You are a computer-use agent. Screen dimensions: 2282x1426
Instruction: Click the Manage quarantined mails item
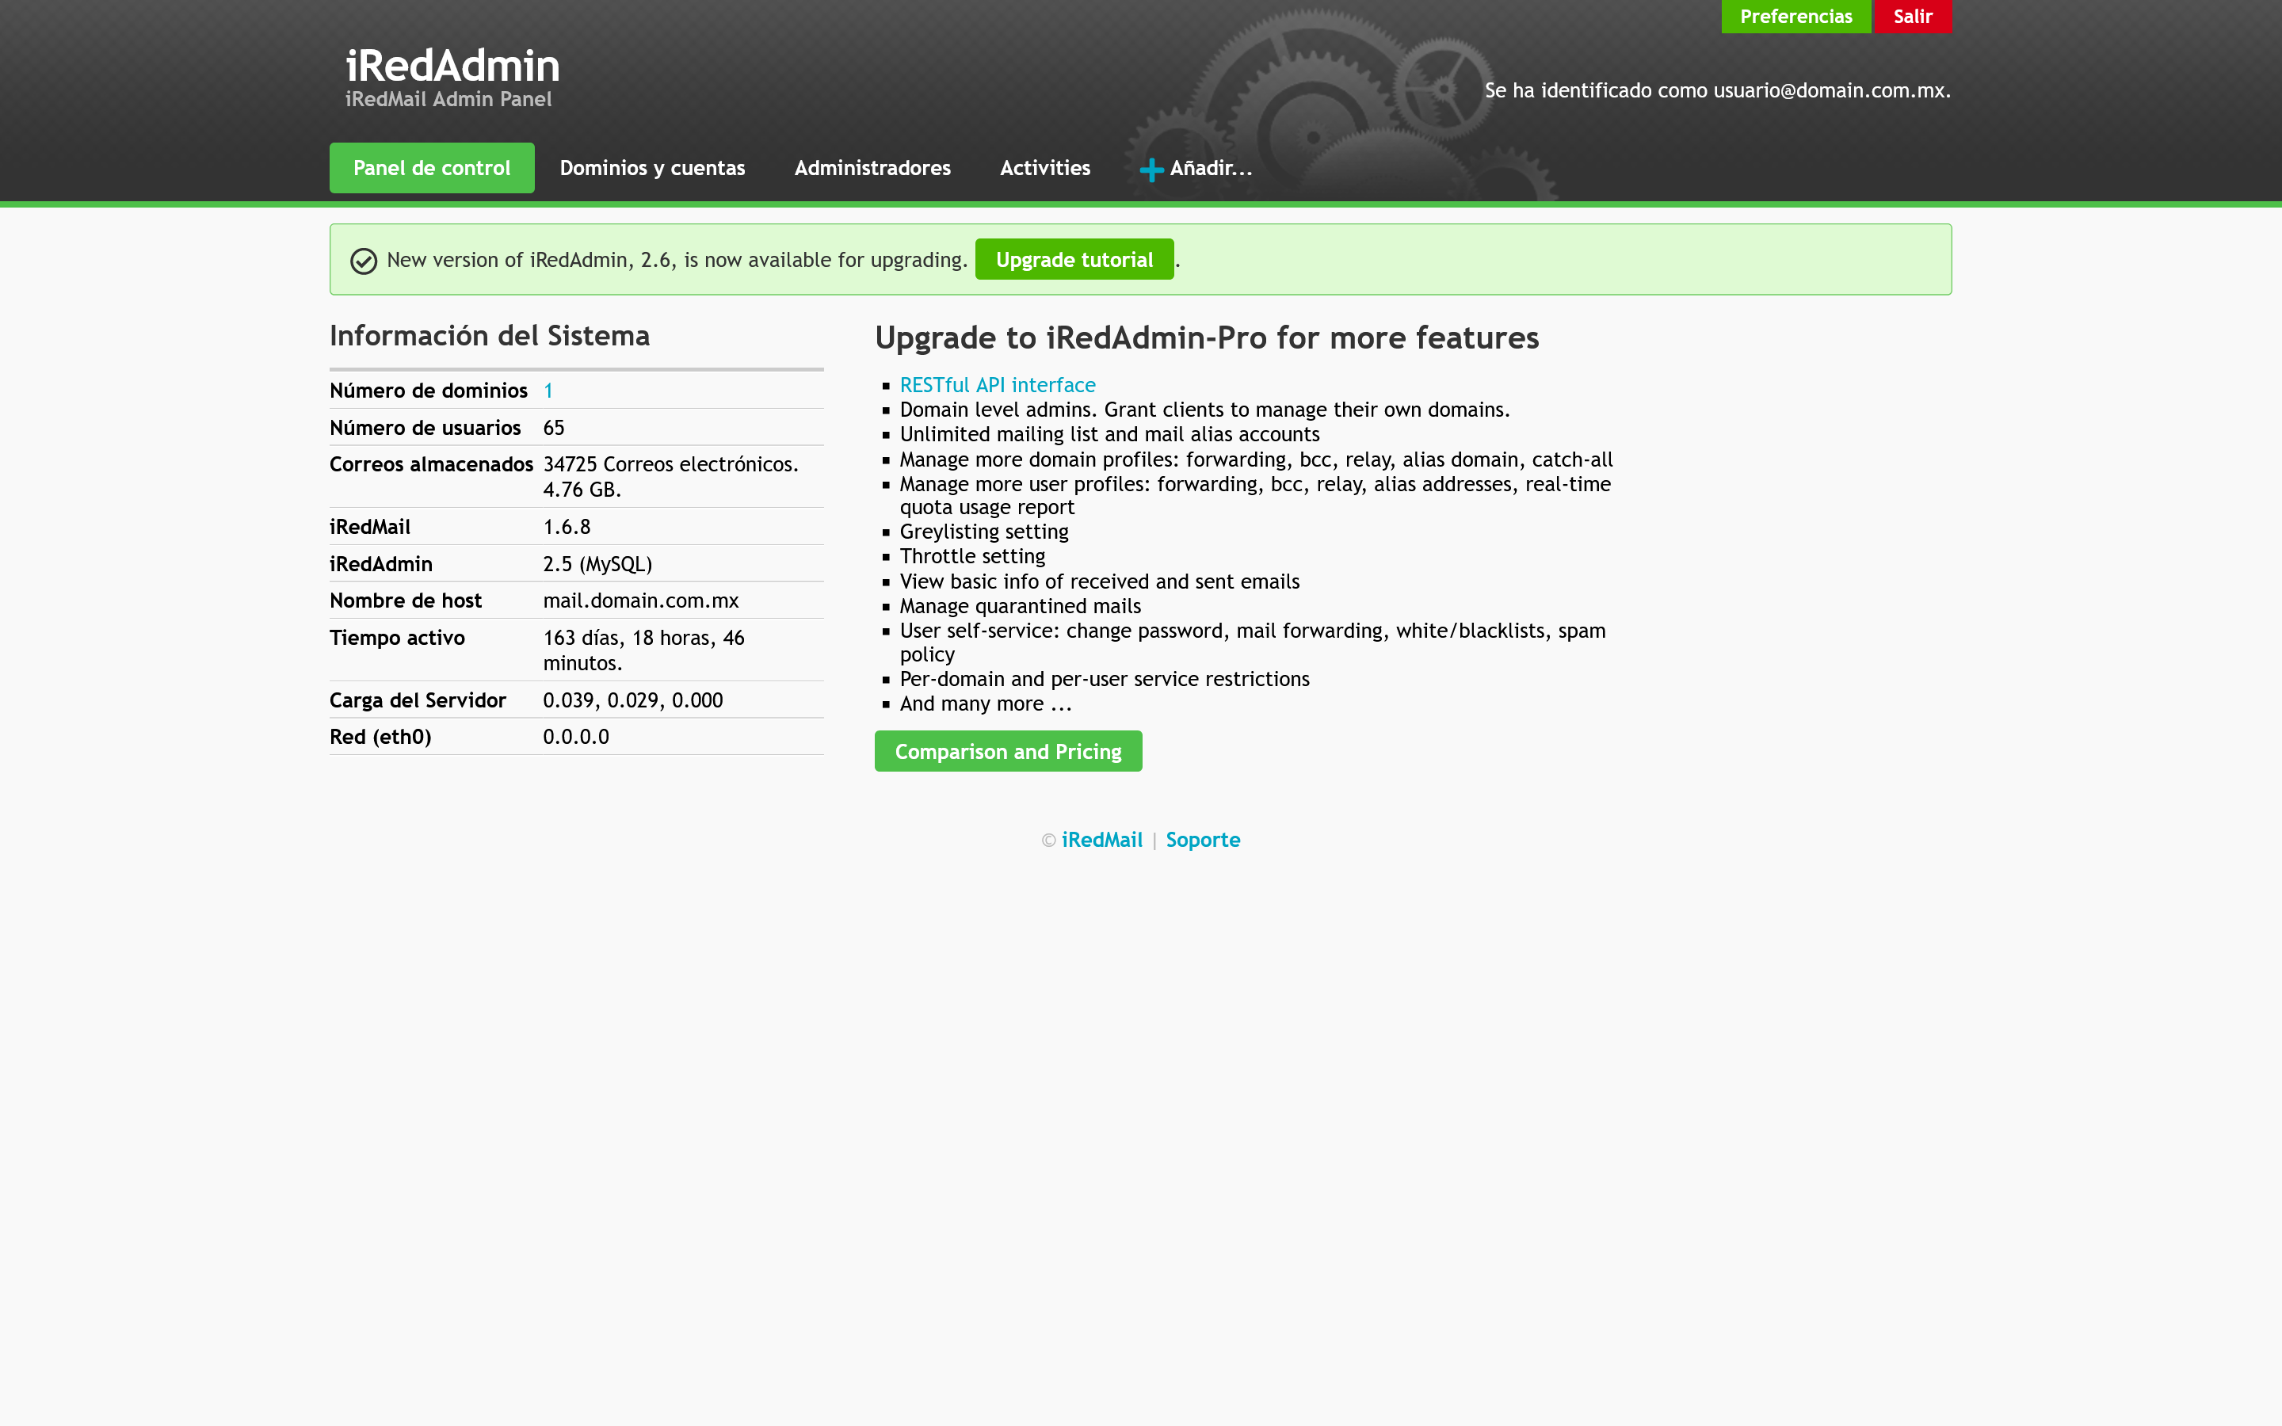click(1021, 605)
